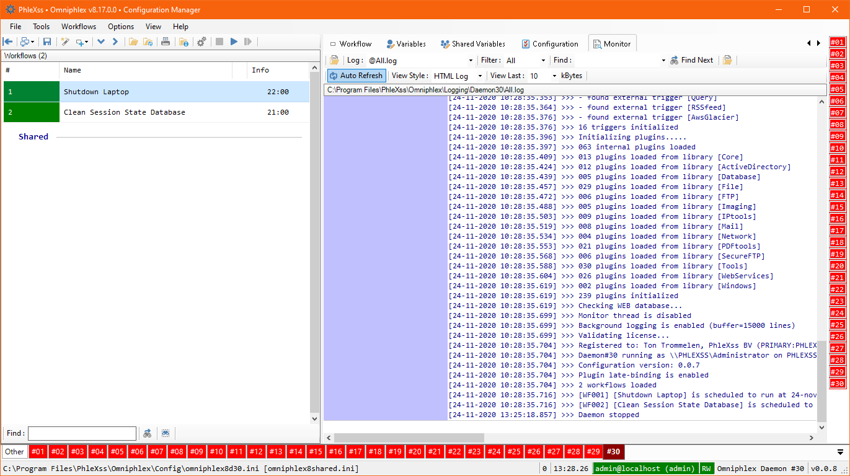The height and width of the screenshot is (476, 850).
Task: Switch to the Variables tab
Action: point(406,44)
